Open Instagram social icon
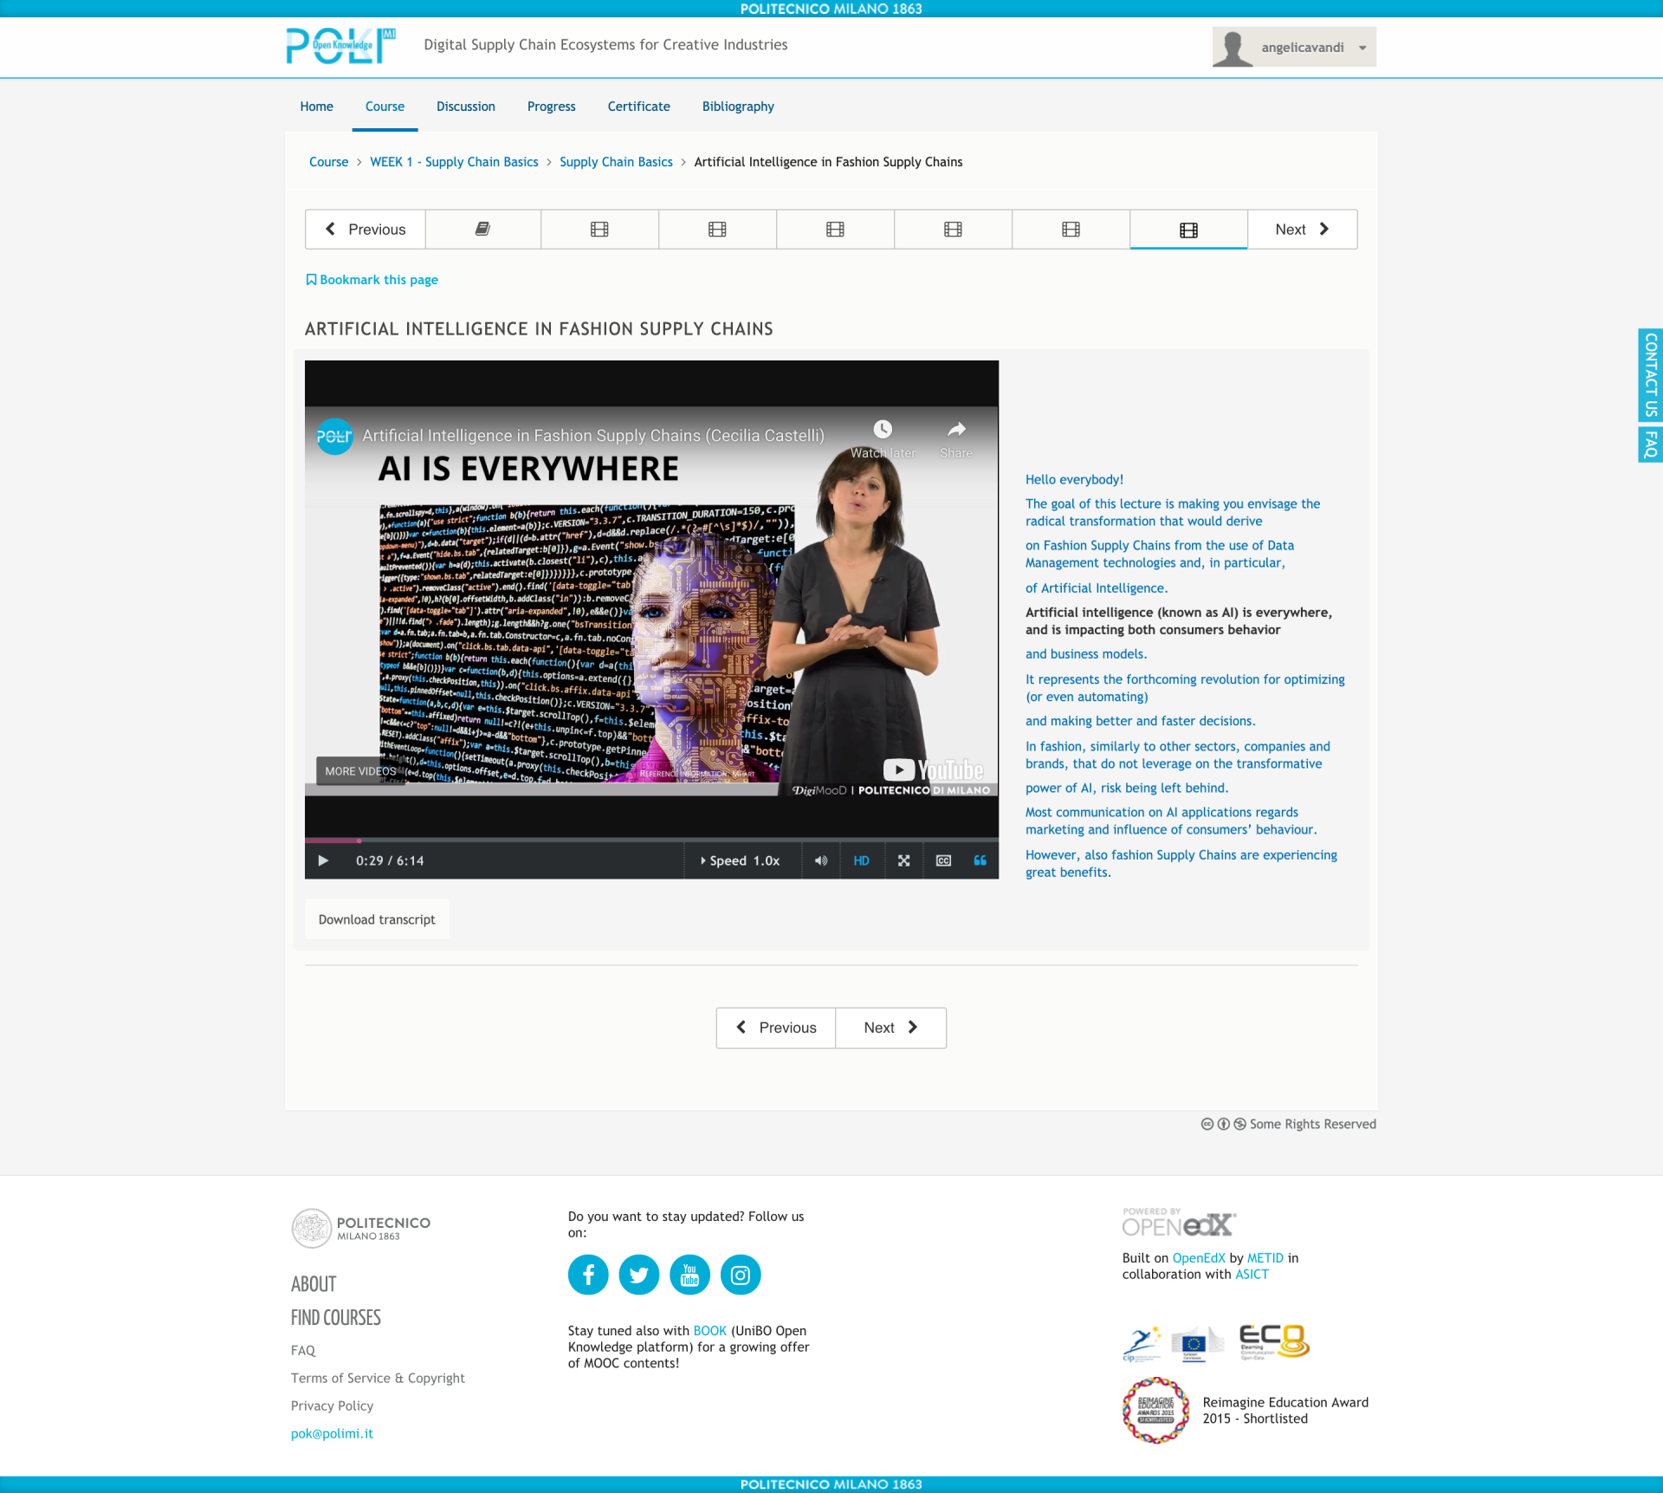This screenshot has width=1663, height=1493. point(741,1275)
